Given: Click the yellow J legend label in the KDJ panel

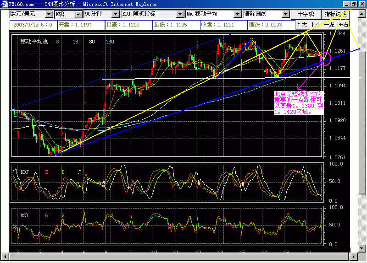Looking at the screenshot, I should 79,172.
